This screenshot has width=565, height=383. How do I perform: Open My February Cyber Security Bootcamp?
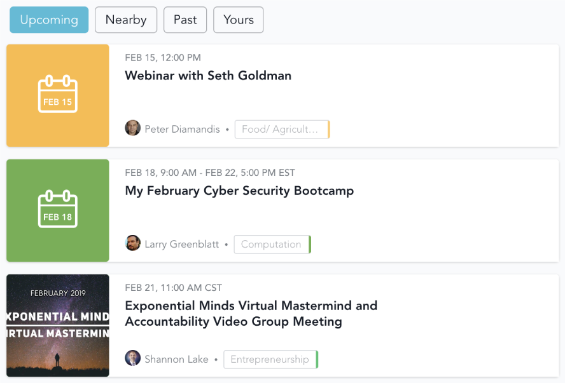239,191
